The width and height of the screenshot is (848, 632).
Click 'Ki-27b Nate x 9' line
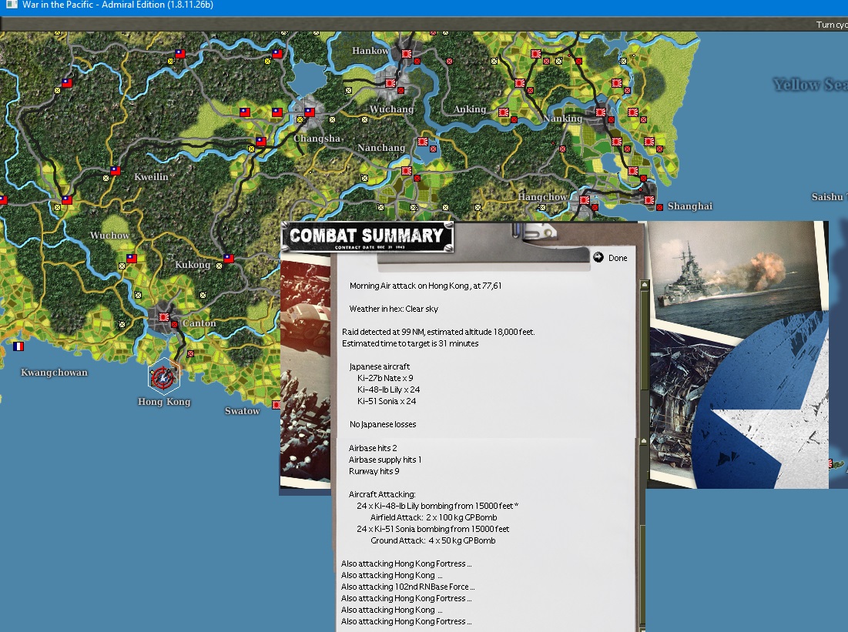pos(385,378)
